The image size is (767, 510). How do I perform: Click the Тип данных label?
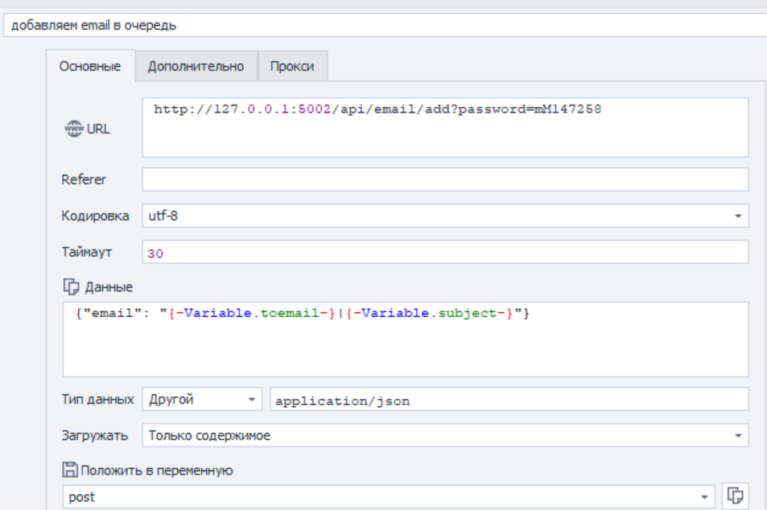coord(97,399)
